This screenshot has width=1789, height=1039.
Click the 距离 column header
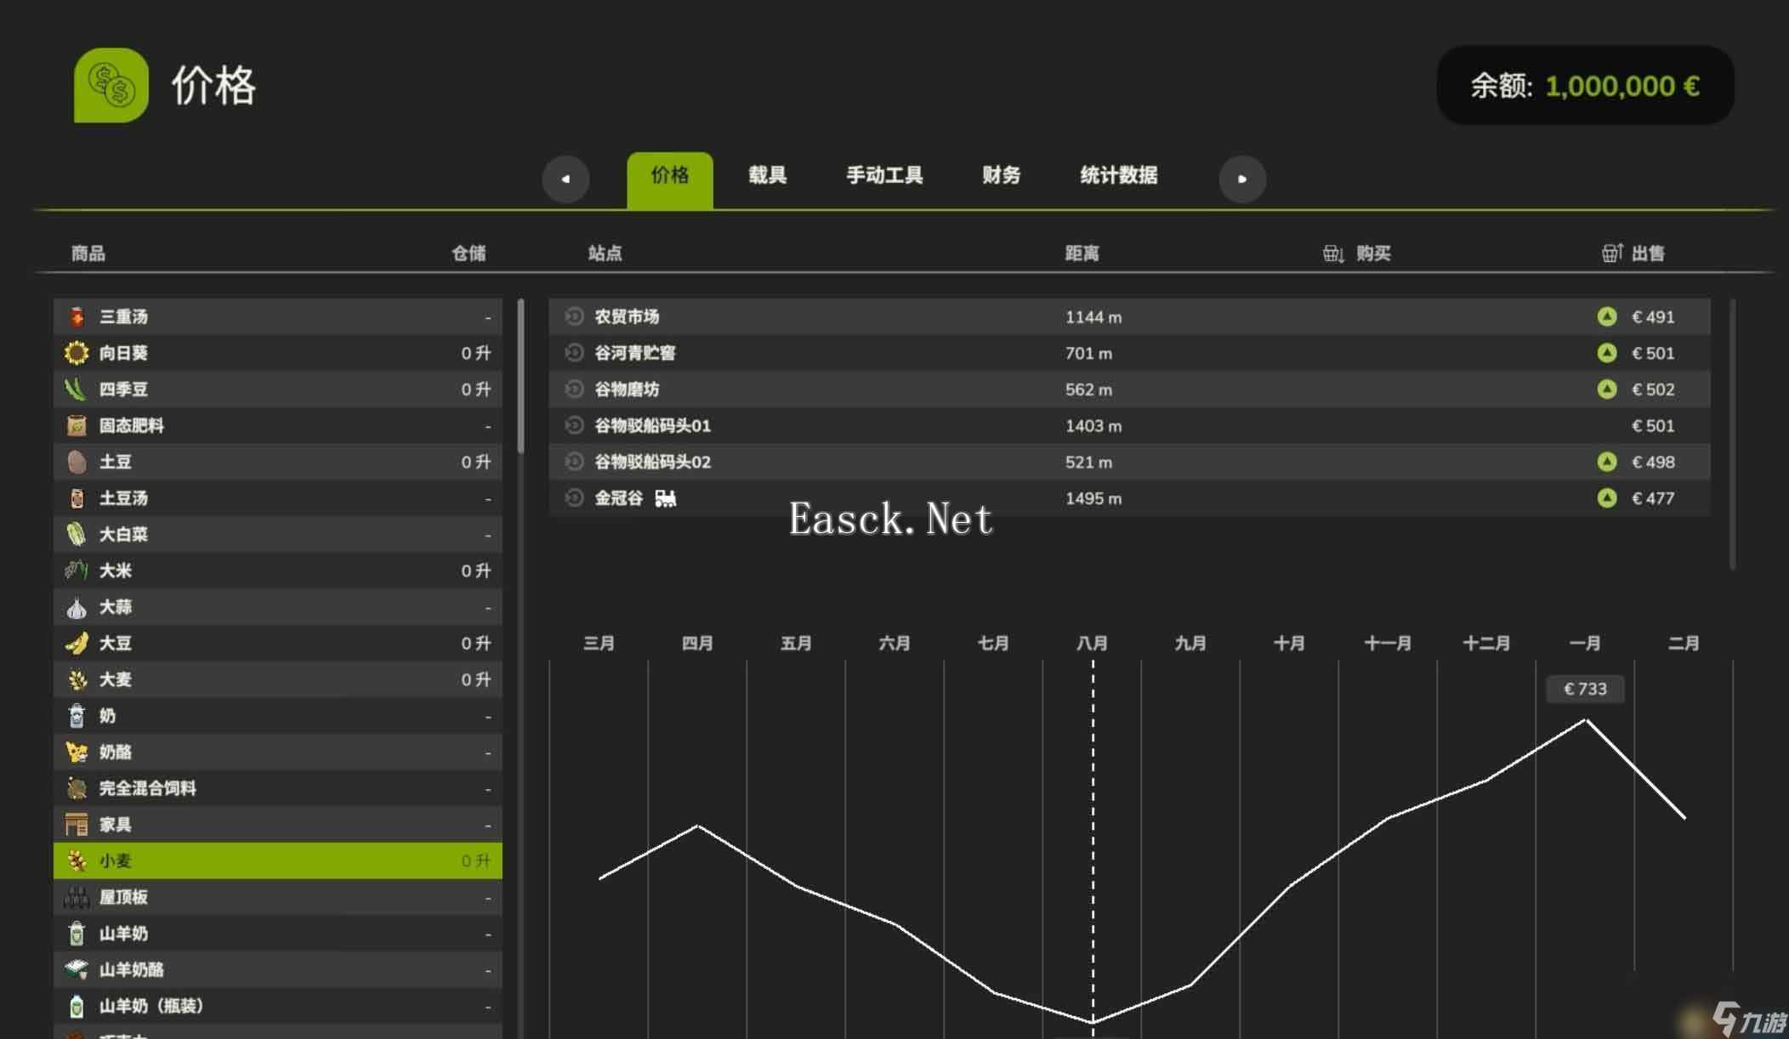coord(1082,253)
